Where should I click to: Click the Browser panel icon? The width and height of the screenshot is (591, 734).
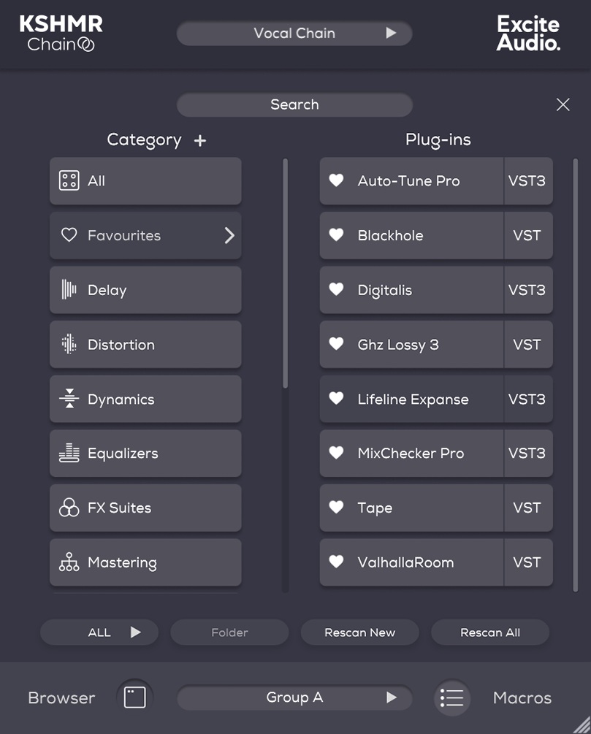tap(134, 697)
